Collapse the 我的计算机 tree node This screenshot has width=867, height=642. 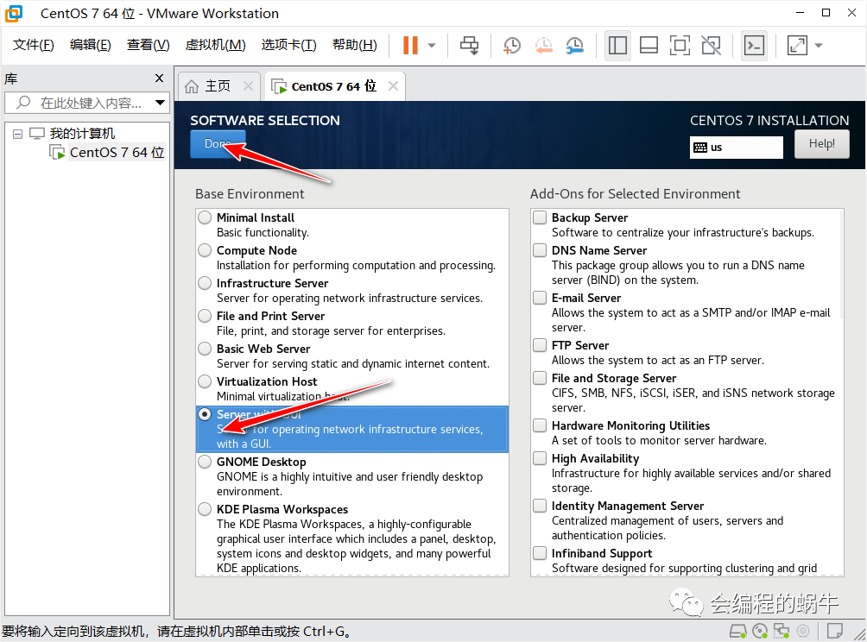tap(17, 134)
